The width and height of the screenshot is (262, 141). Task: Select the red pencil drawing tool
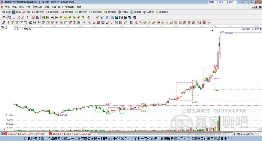point(4,22)
